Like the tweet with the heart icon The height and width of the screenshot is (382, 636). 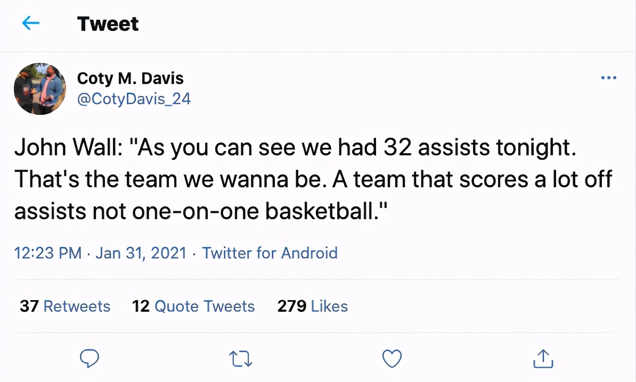point(392,359)
